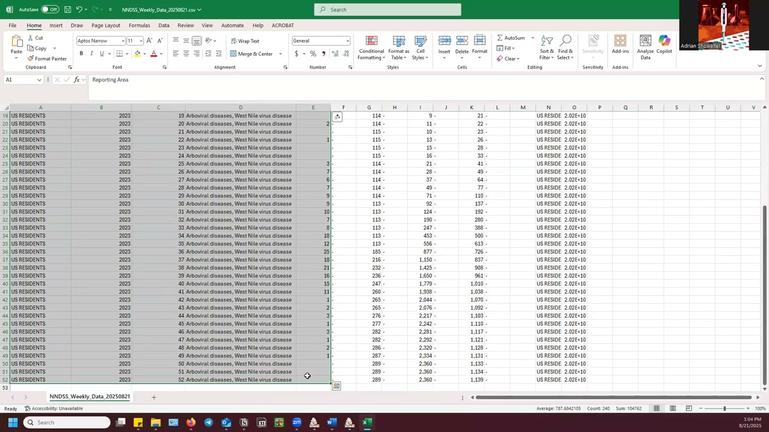
Task: Increase font size with the larger A icon
Action: point(150,41)
